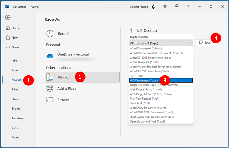The width and height of the screenshot is (229, 148).
Task: Choose Plain Text (*.txt)
Action: click(161, 103)
